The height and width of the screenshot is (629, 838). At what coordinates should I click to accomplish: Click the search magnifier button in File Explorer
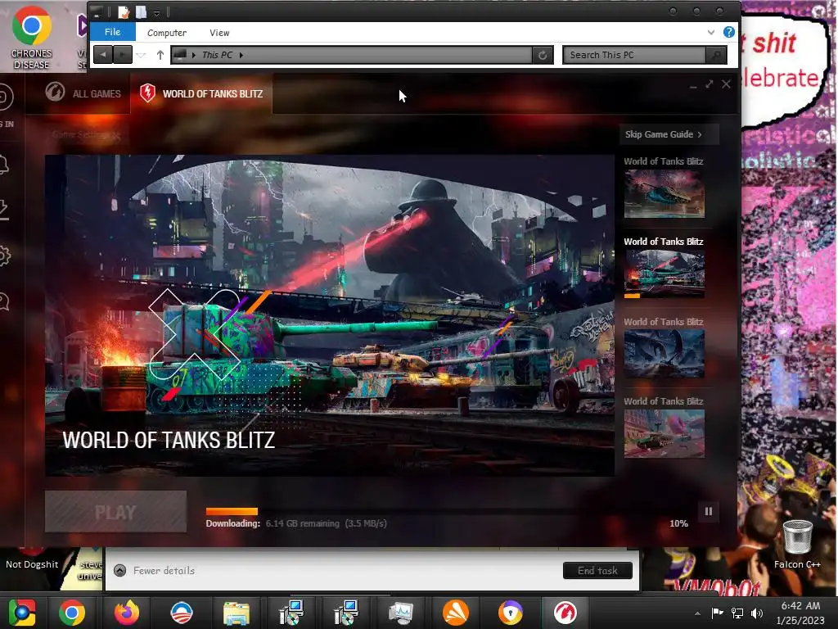pos(716,55)
